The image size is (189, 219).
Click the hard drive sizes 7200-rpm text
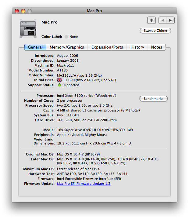click(x=87, y=120)
